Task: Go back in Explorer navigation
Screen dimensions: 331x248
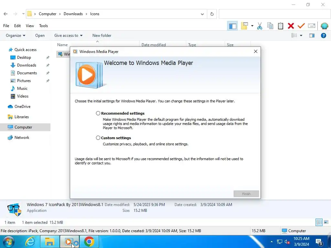Action: (6, 14)
